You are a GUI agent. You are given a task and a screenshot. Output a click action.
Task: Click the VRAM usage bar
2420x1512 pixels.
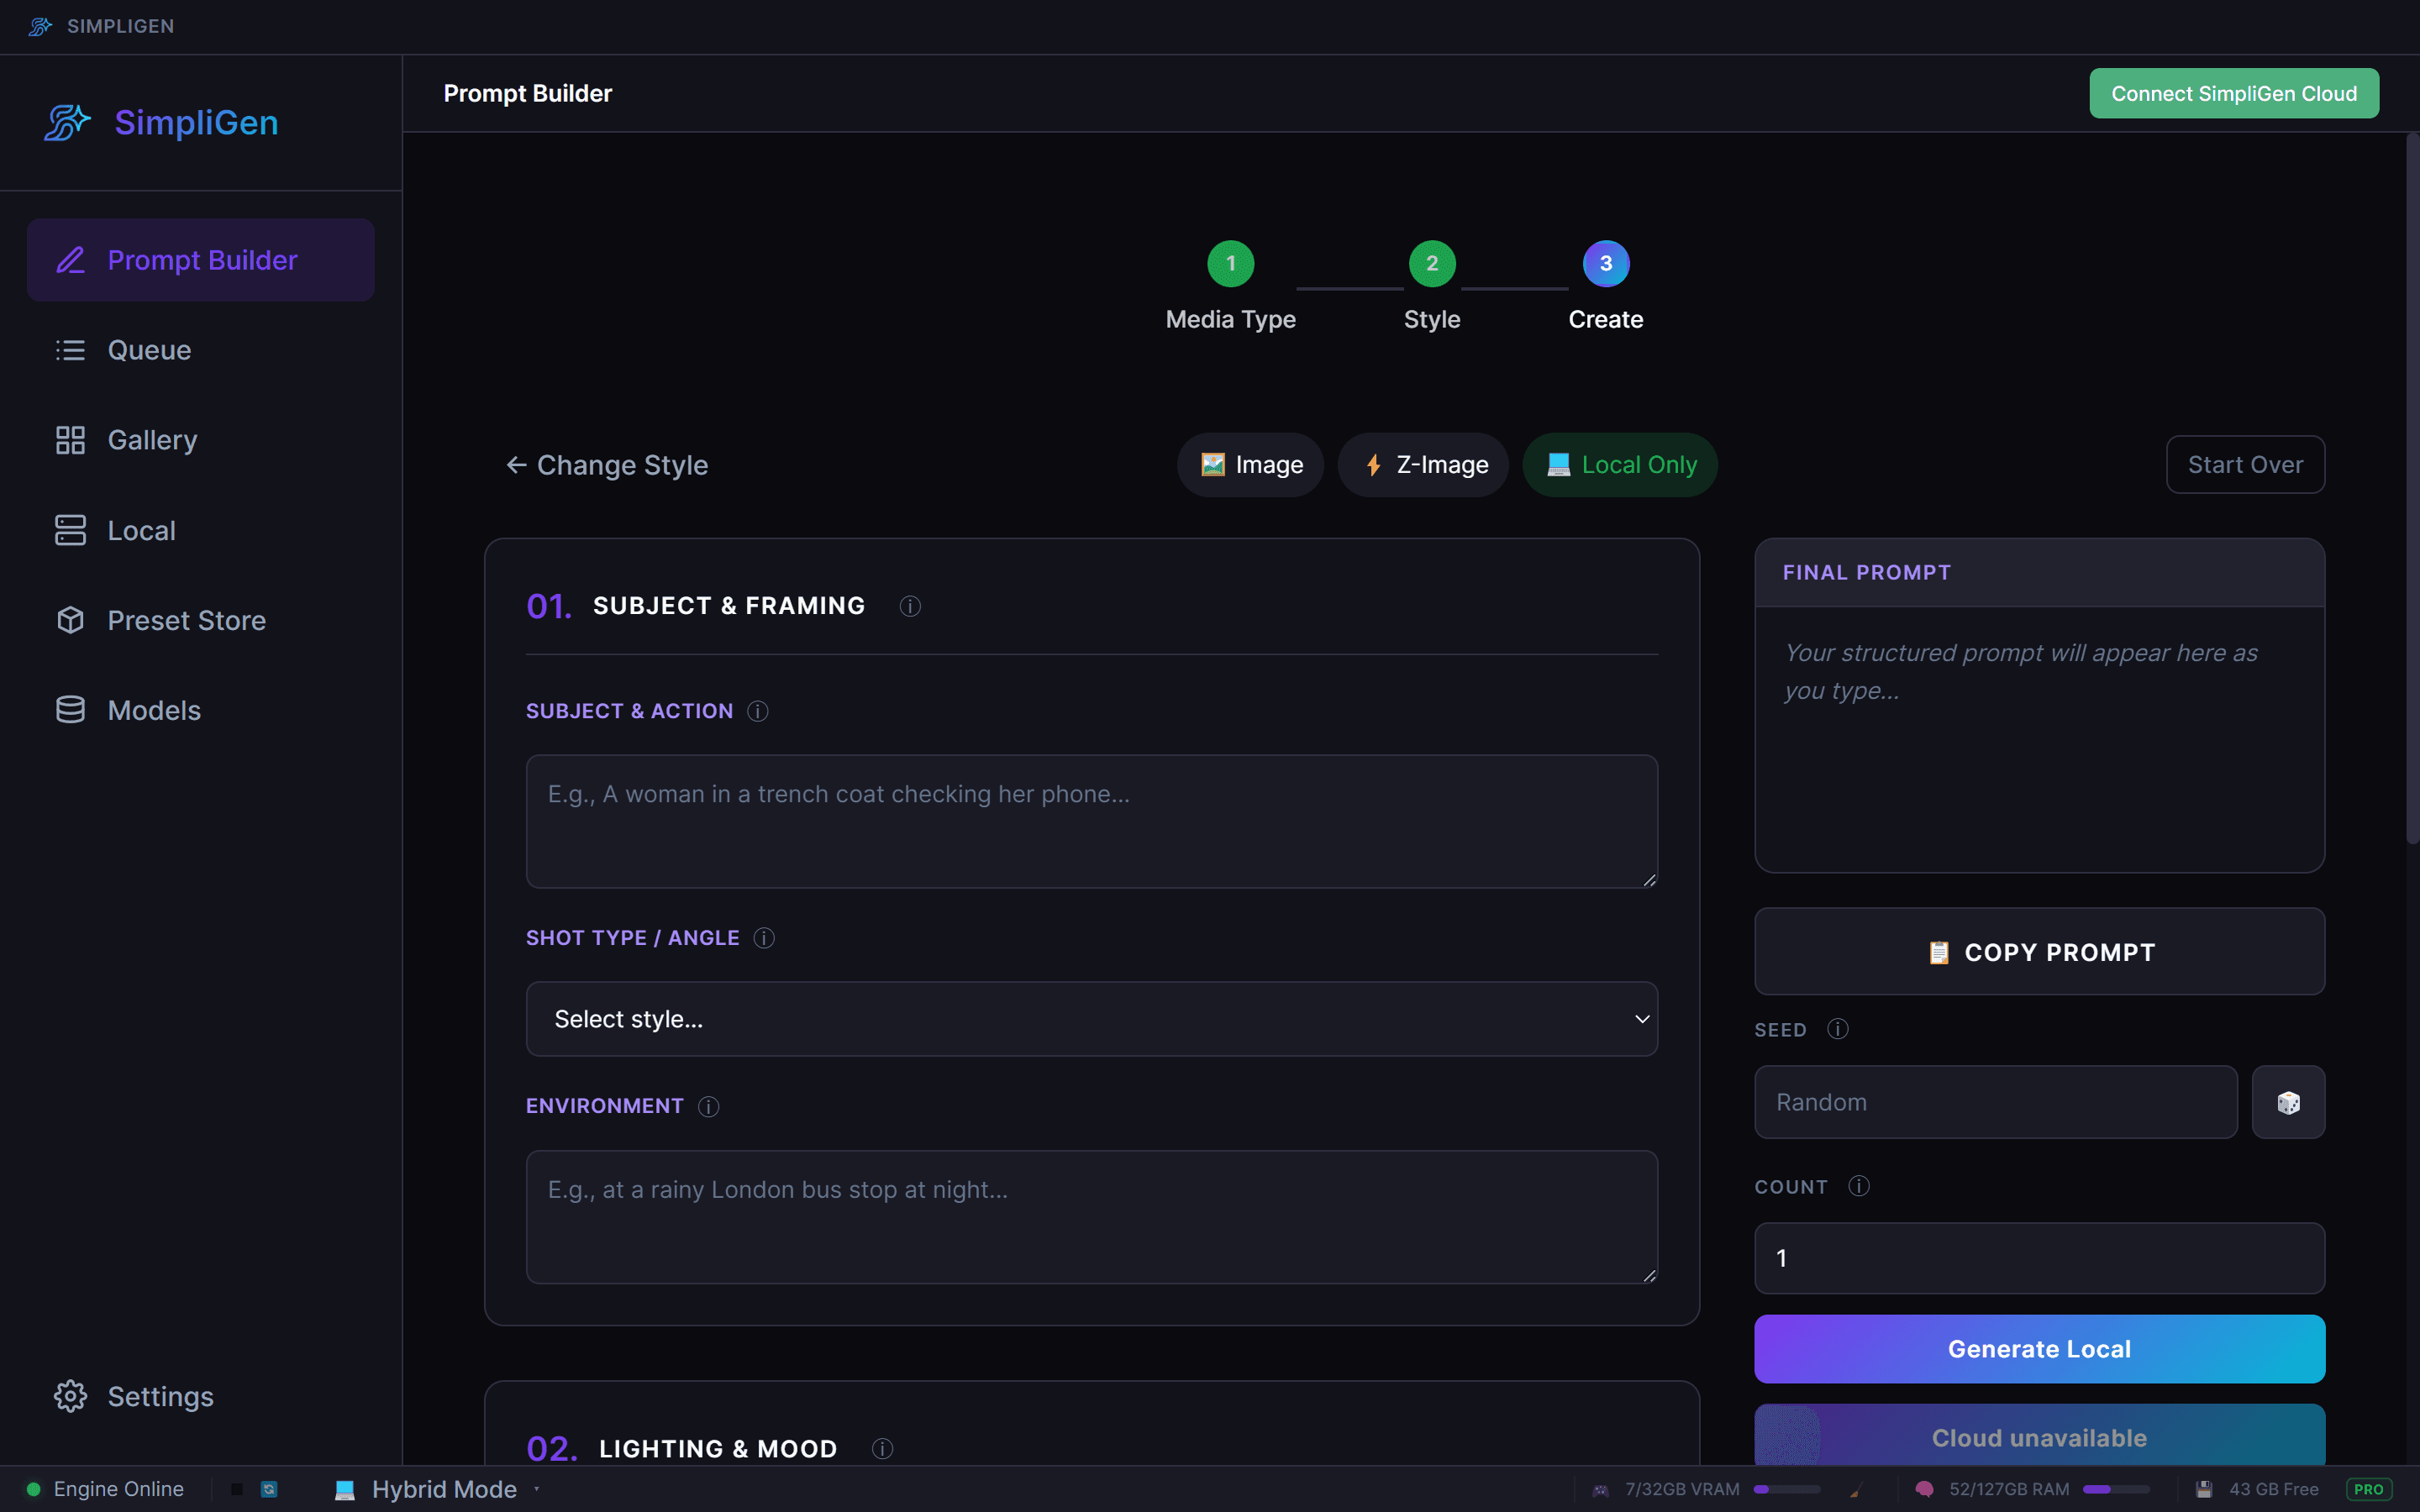click(1786, 1490)
